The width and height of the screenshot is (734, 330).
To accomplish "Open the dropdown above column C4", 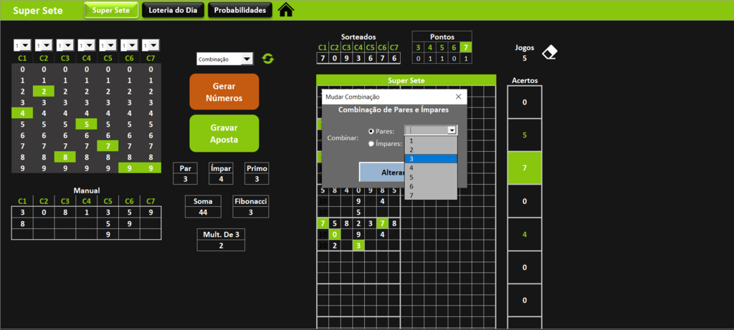I will tap(90, 45).
